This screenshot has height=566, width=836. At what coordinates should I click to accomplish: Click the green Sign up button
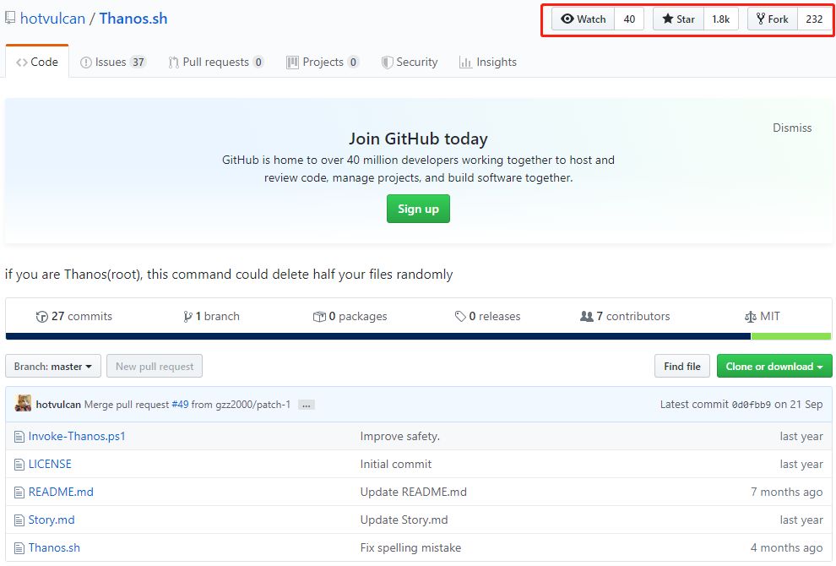pos(419,209)
